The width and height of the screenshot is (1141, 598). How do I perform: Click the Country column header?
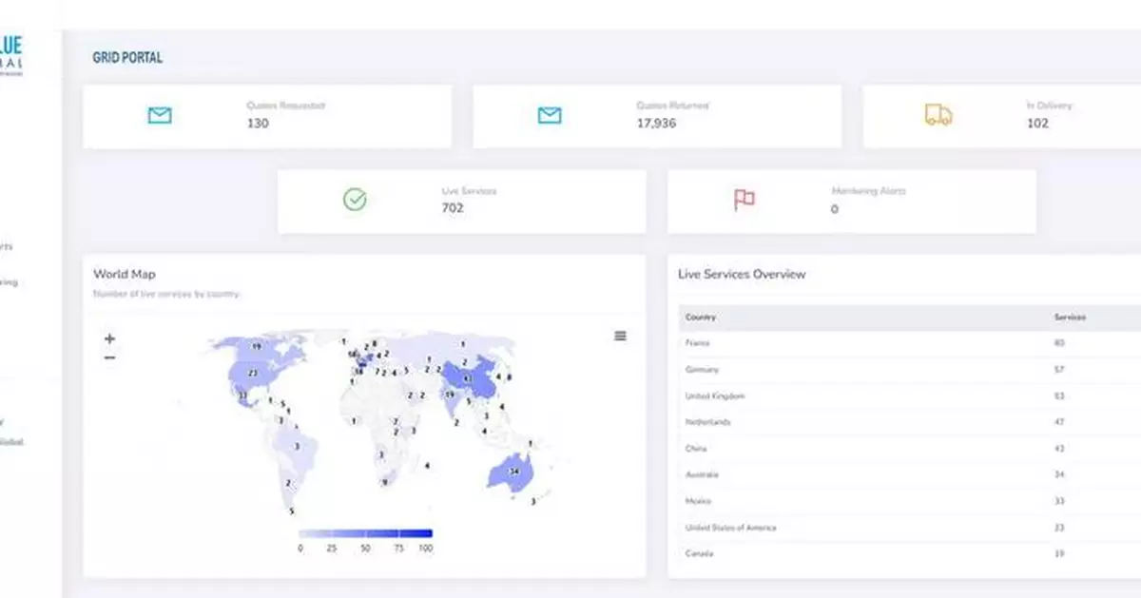700,317
